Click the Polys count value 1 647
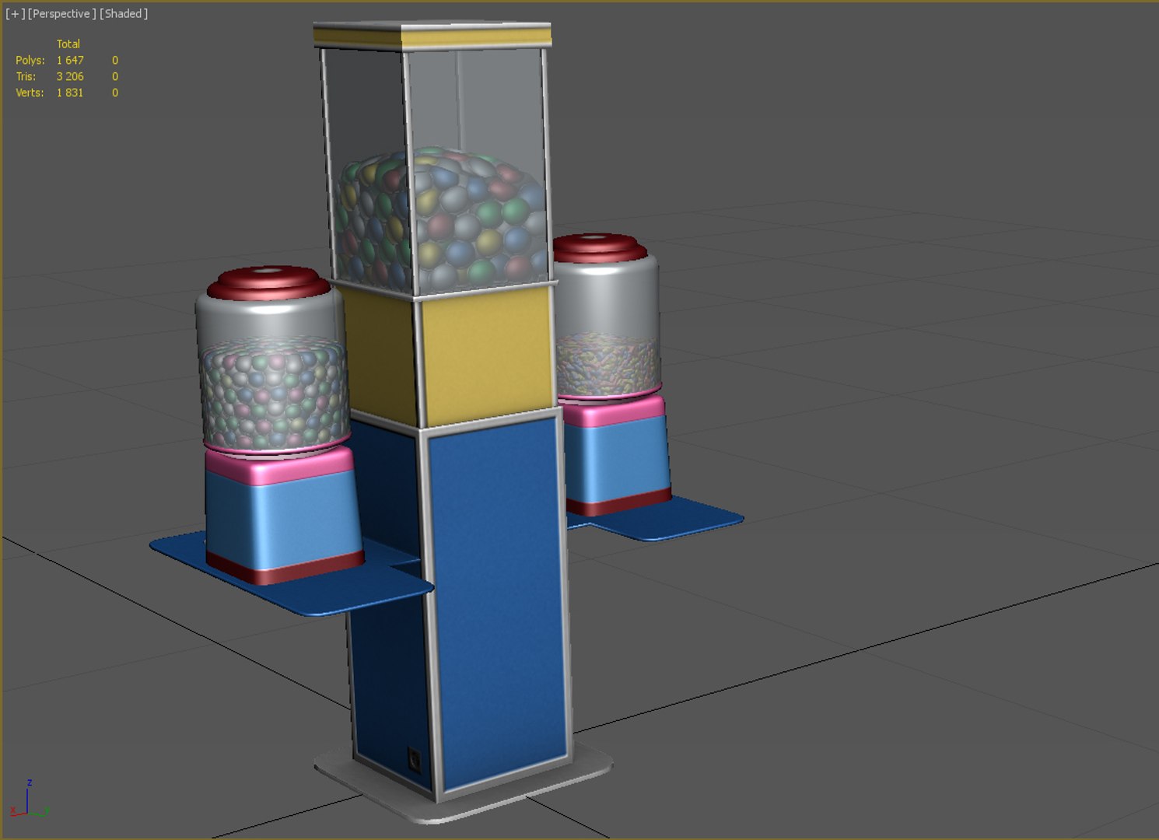This screenshot has width=1159, height=840. pos(70,60)
